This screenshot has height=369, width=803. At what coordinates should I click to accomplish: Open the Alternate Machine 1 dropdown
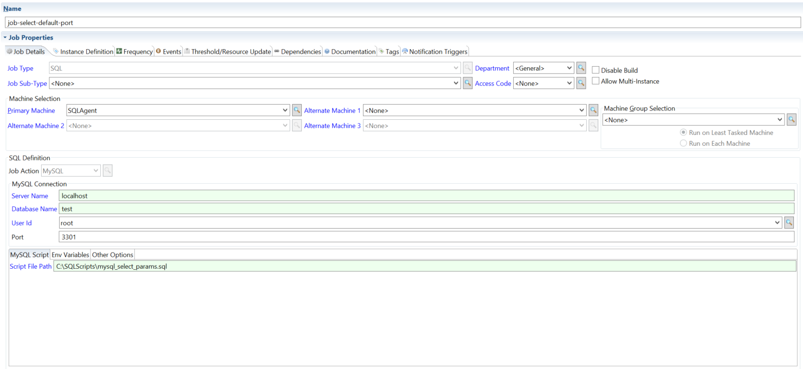coord(582,111)
